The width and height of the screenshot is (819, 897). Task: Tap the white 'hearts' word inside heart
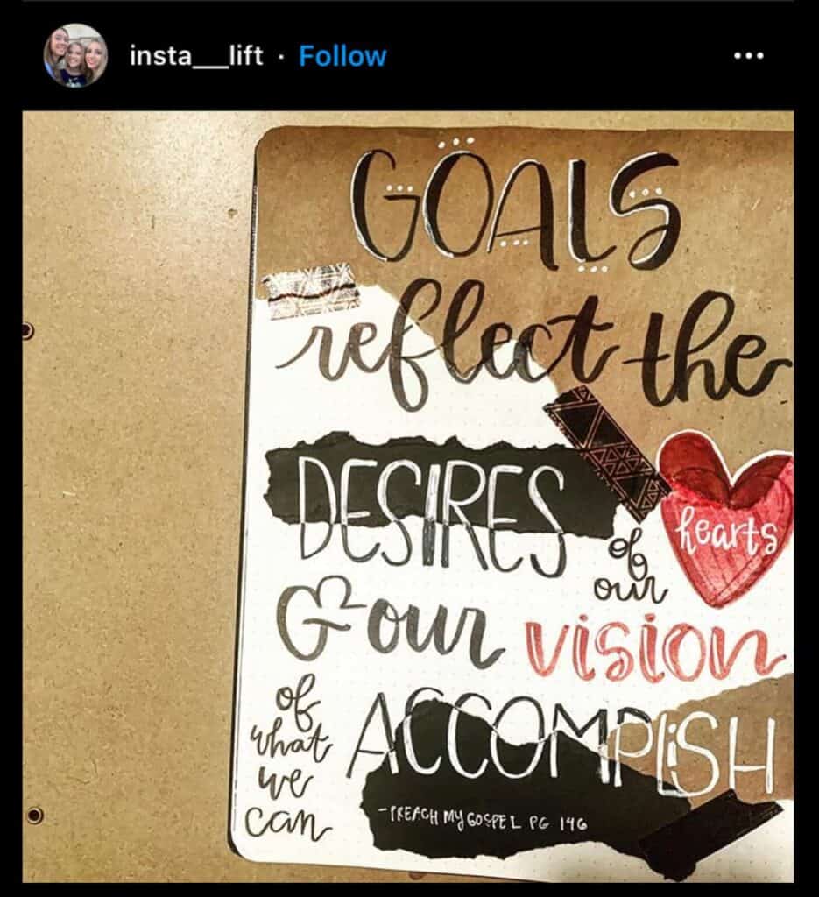pos(728,532)
